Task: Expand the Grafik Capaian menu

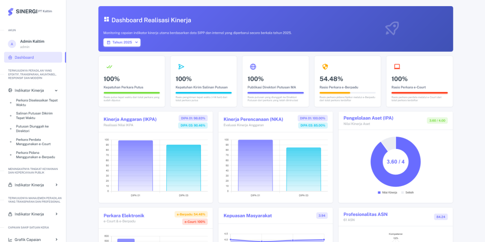Action: (x=33, y=240)
